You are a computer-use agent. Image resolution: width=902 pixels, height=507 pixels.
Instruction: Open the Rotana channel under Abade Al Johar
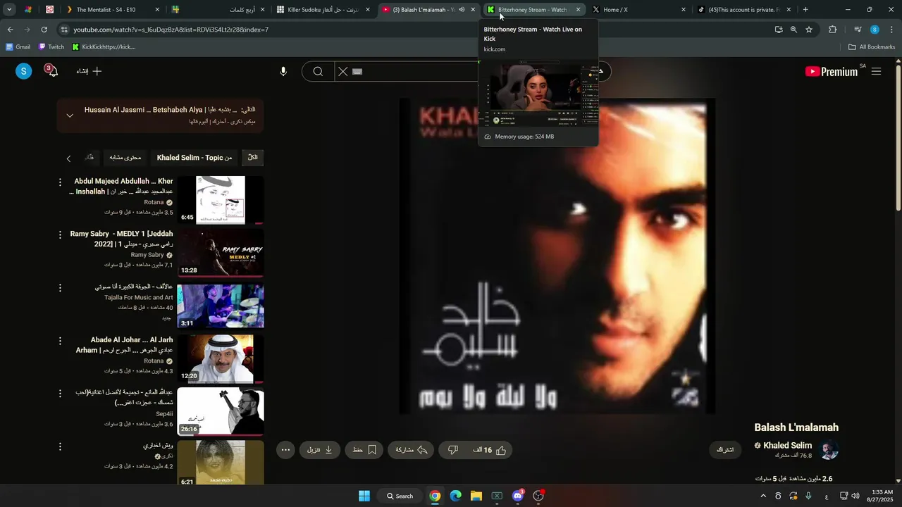point(154,361)
